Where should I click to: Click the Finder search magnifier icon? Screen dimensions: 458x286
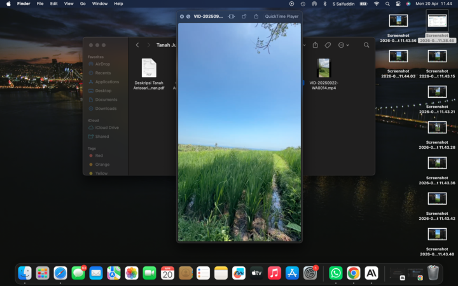366,45
